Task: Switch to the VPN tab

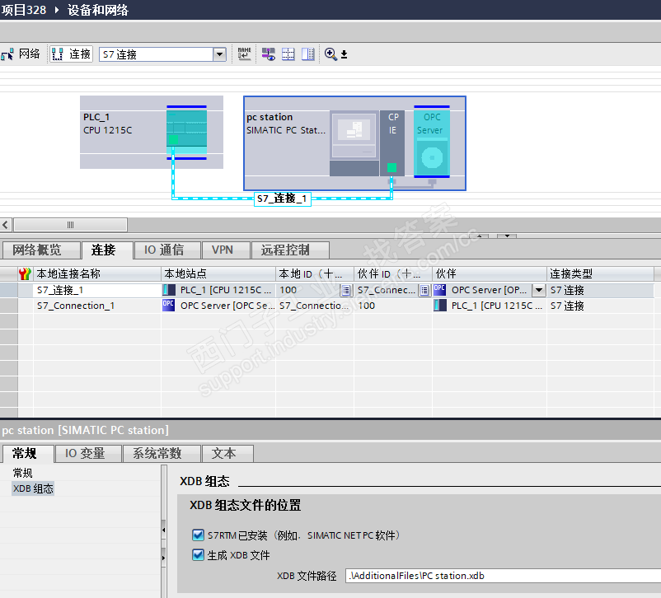Action: coord(225,250)
